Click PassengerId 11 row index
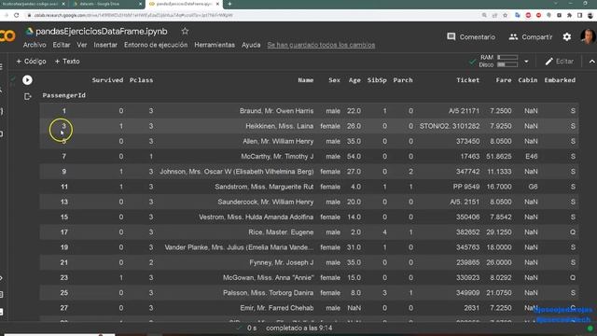 [x=64, y=187]
